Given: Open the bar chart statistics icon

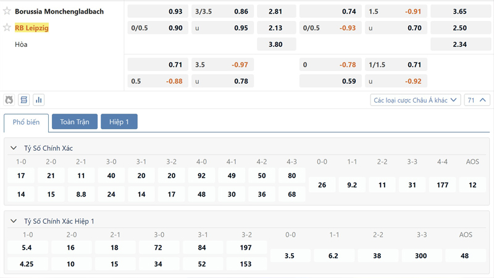Looking at the screenshot, I should pos(39,100).
